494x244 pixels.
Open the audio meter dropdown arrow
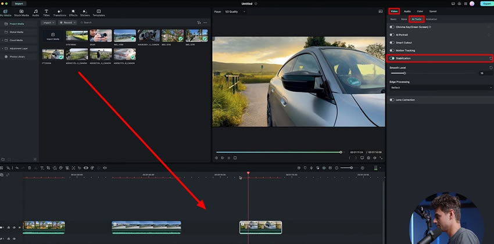[x=380, y=168]
